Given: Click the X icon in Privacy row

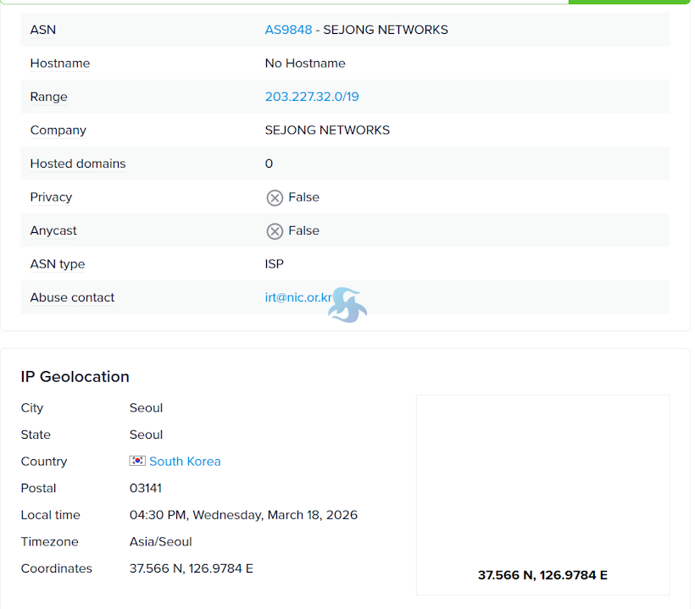Looking at the screenshot, I should pos(275,197).
